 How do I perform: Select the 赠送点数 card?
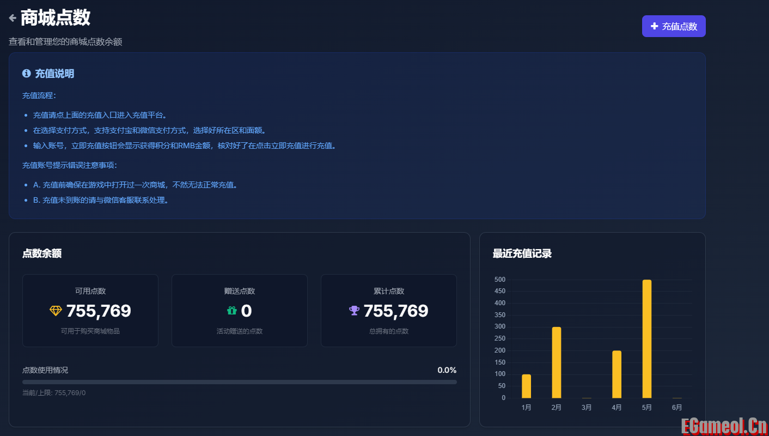point(240,310)
